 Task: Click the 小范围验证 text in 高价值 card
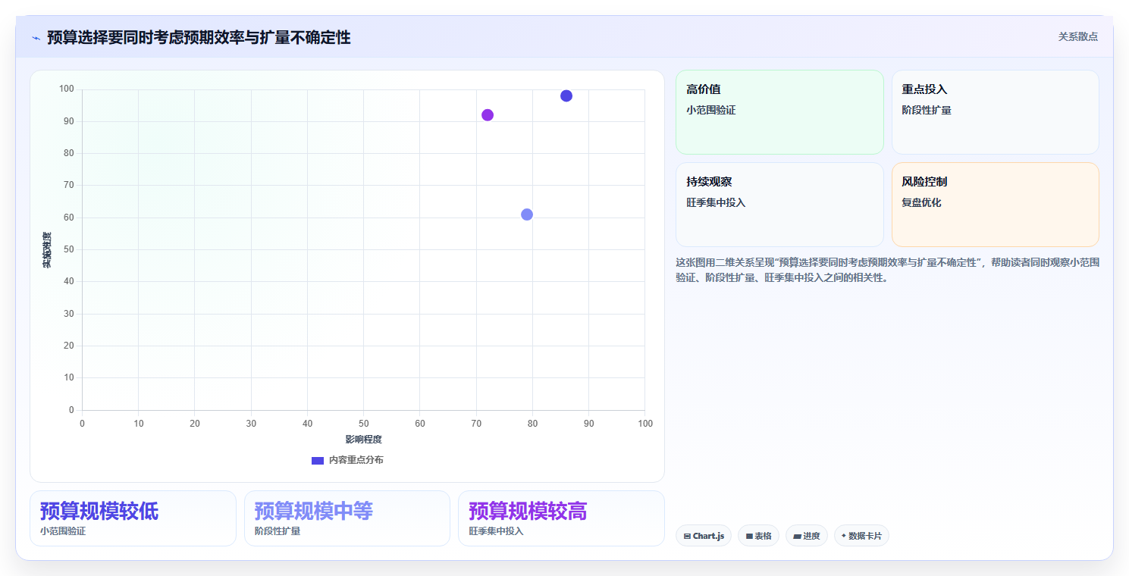(710, 110)
